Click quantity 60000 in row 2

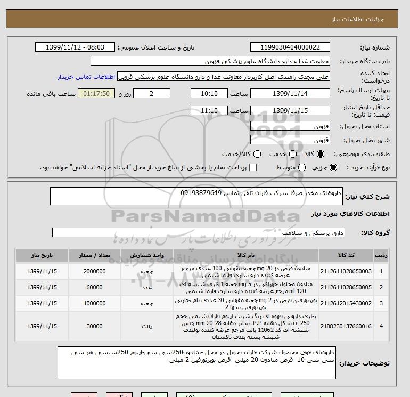click(94, 287)
